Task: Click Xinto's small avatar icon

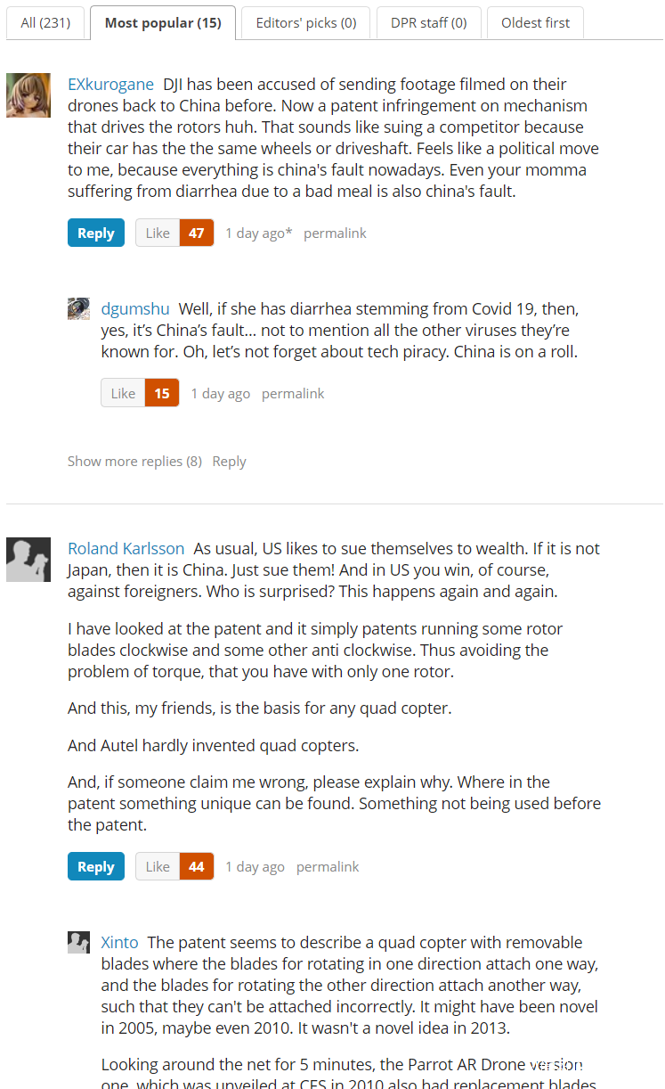Action: [78, 942]
